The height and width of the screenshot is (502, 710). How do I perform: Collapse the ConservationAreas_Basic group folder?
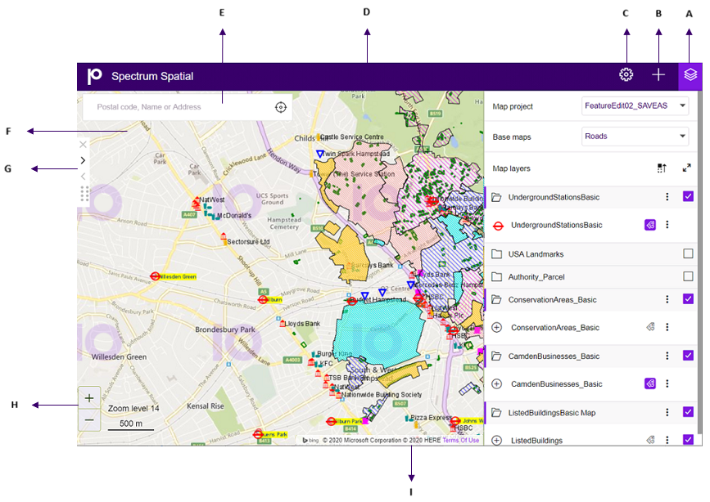click(496, 300)
